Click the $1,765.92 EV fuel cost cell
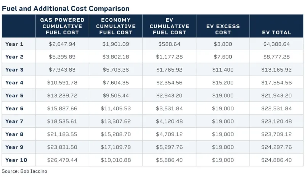 (169, 70)
